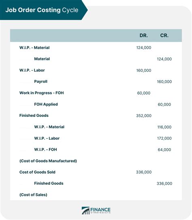Screen dimensions: 192x220
Task: Select the W.I.P. - Labor credit 172,000
Action: 164,138
